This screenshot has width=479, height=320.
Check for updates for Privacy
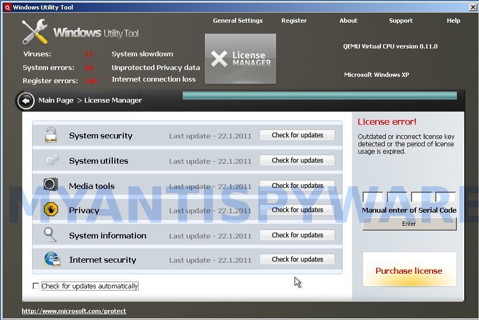click(297, 210)
